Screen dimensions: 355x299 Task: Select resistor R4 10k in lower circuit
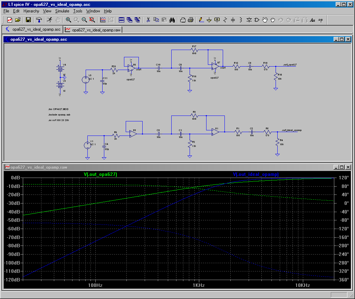[x=278, y=142]
